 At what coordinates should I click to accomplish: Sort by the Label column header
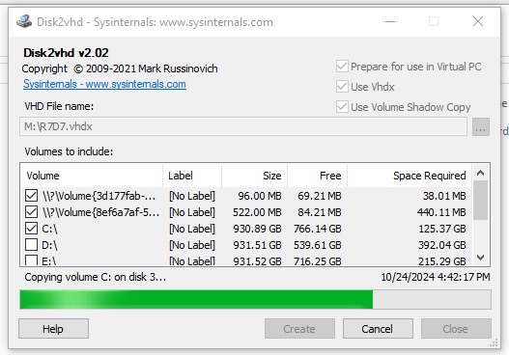192,176
